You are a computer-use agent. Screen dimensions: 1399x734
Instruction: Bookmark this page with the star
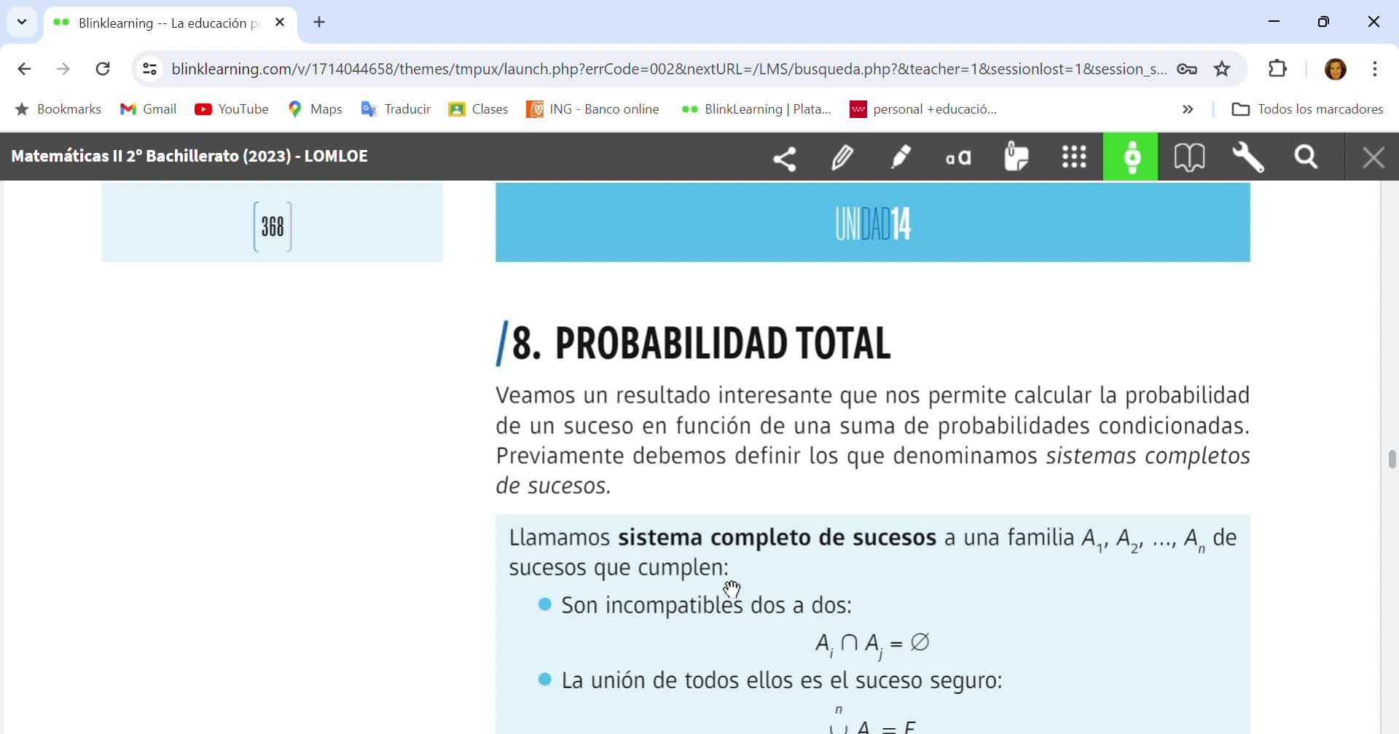pyautogui.click(x=1222, y=69)
